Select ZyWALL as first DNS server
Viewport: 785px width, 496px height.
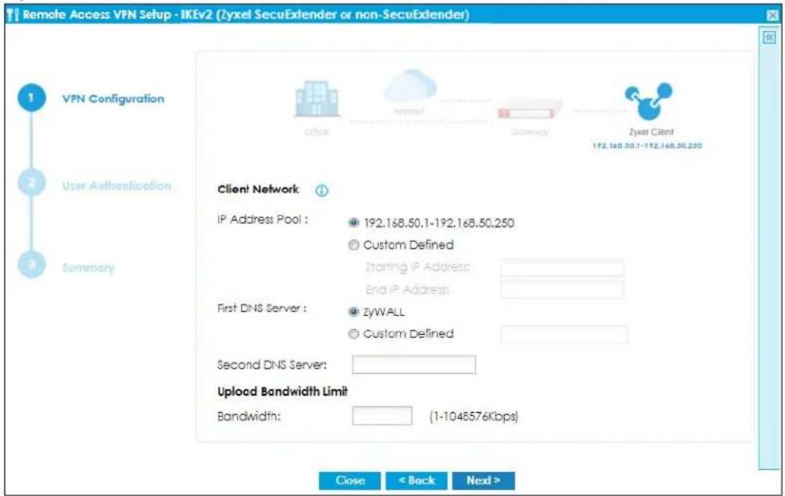[x=354, y=312]
